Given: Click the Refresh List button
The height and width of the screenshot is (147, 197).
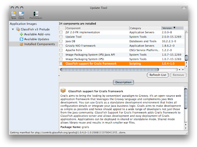Looking at the screenshot, I should (158, 75).
